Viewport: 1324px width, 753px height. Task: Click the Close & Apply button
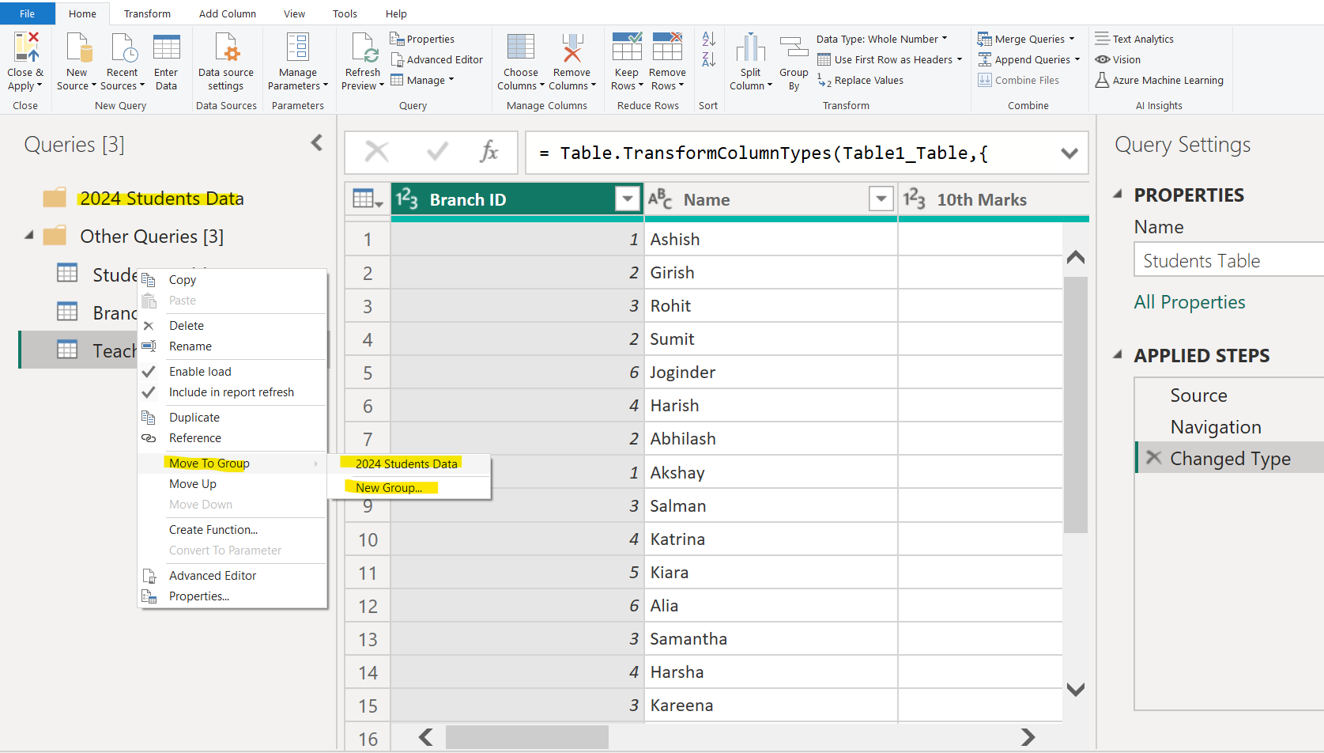(x=25, y=59)
